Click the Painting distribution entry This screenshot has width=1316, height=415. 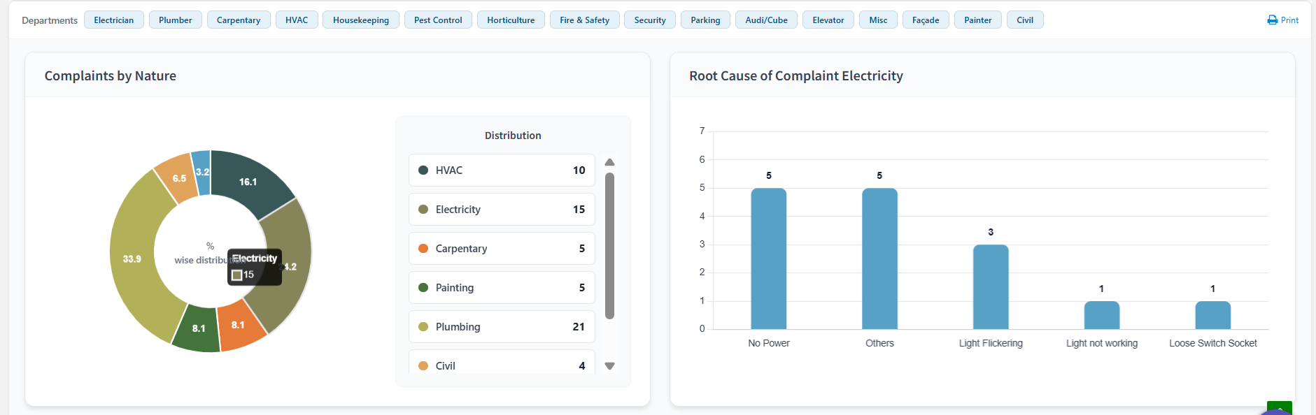pyautogui.click(x=502, y=288)
